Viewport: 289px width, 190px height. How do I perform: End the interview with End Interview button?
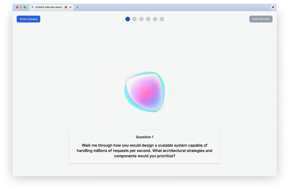click(x=261, y=19)
